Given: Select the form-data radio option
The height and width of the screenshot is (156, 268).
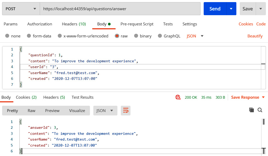Looking at the screenshot, I should pos(29,36).
